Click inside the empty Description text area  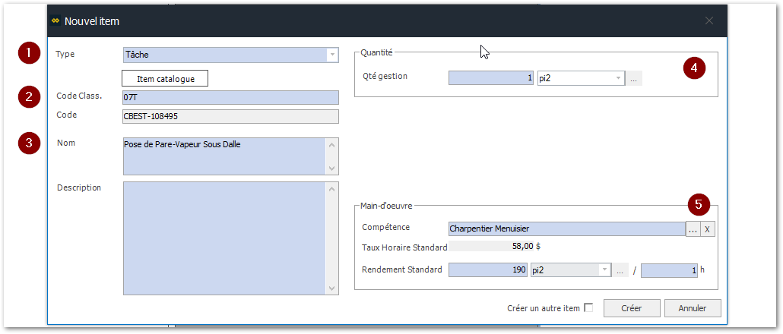point(224,237)
